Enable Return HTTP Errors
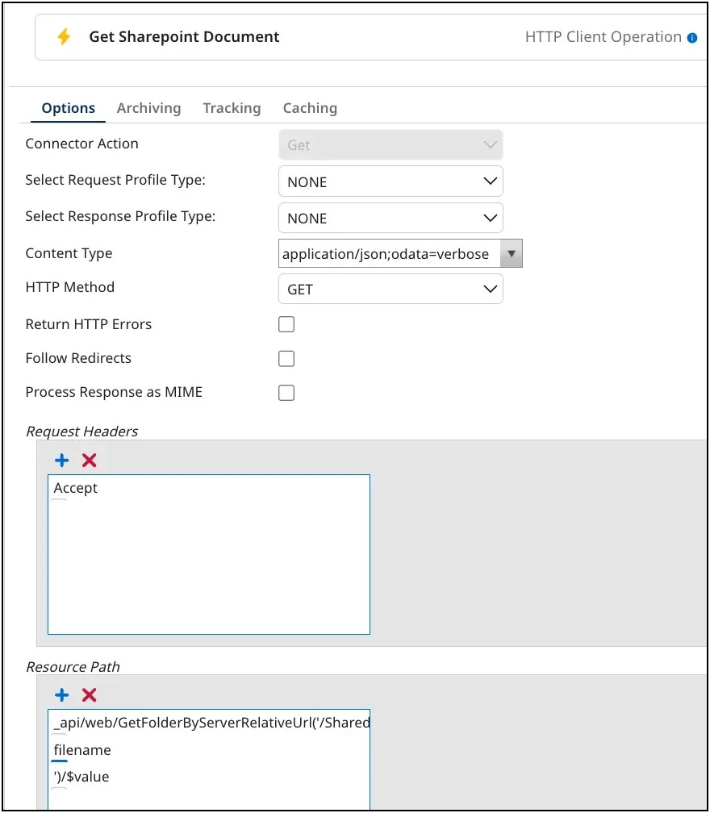 coord(286,323)
